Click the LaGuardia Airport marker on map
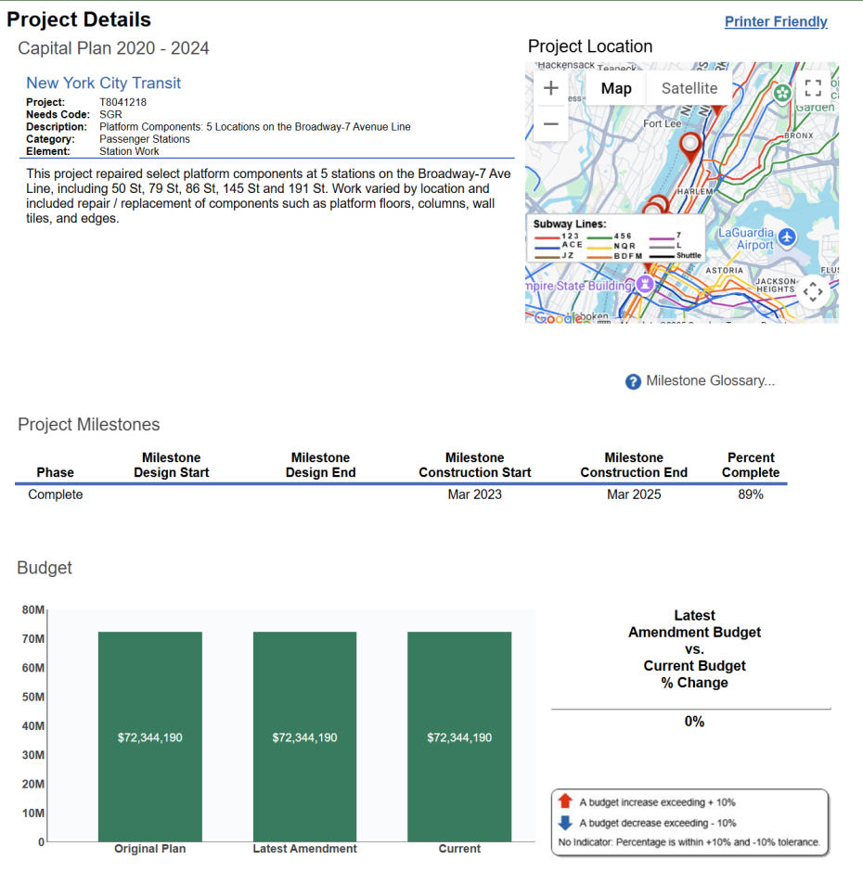863x872 pixels. tap(787, 237)
